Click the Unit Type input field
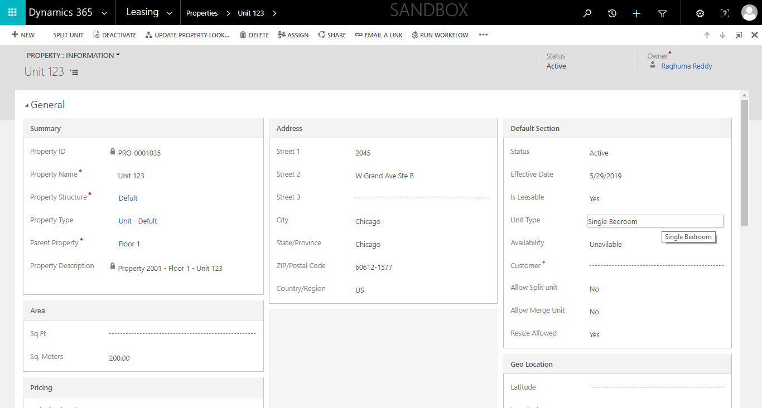The image size is (762, 408). [x=655, y=221]
